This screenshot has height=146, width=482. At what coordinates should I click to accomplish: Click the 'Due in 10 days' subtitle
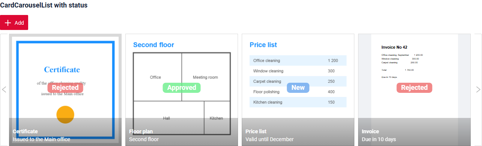[x=379, y=139]
